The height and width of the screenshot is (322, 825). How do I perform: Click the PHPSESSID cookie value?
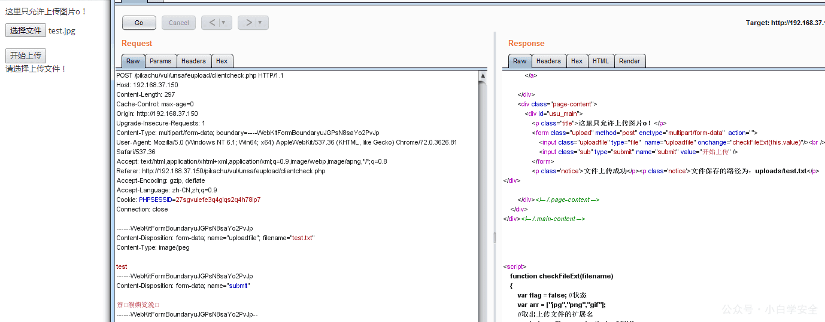(x=218, y=200)
